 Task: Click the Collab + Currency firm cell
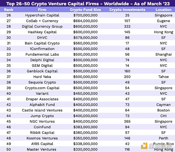point(42,21)
